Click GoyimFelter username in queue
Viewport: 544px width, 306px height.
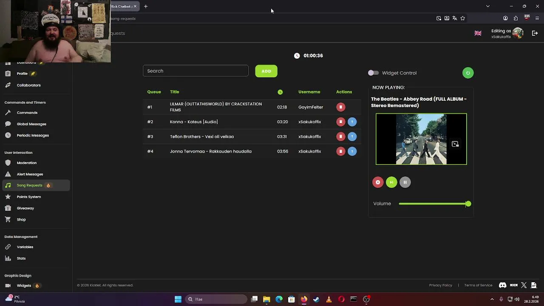pos(311,107)
